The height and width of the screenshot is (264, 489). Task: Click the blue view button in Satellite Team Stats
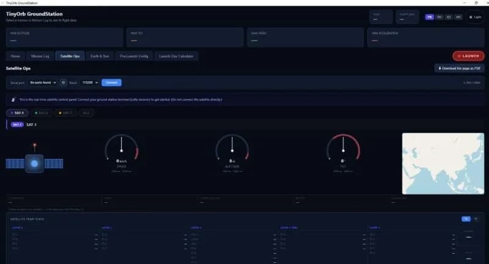[x=466, y=219]
